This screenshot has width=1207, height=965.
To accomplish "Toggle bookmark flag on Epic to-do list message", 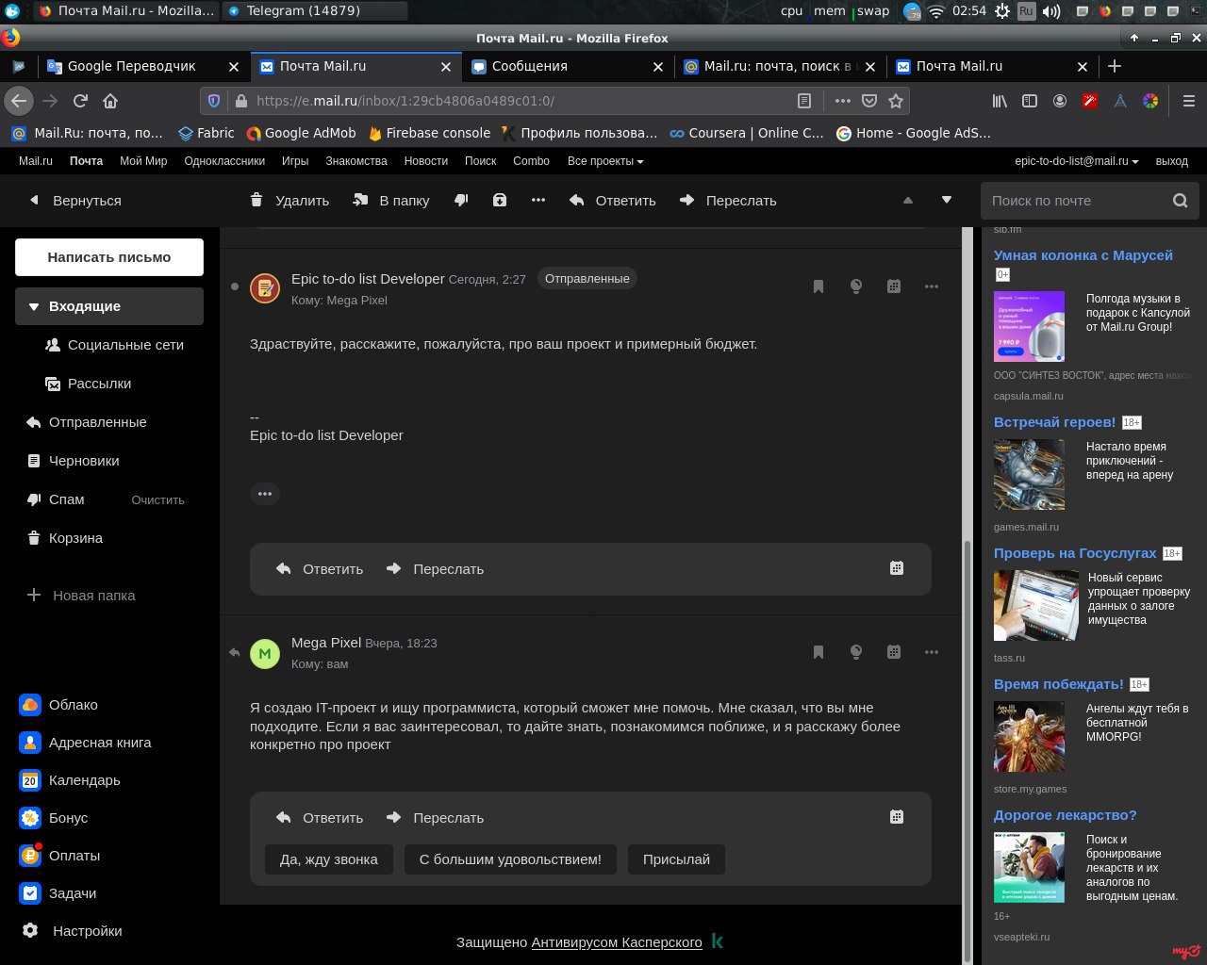I will coord(818,286).
